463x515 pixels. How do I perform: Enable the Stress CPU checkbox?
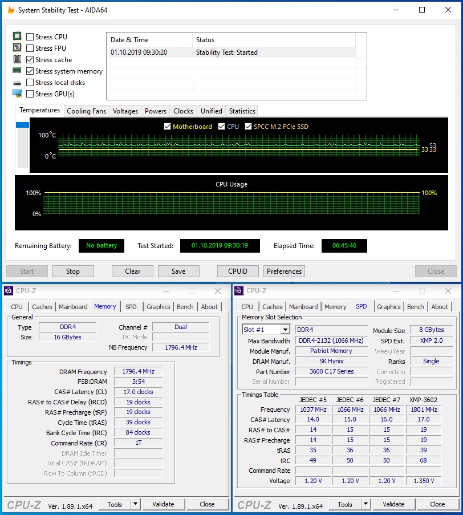tap(30, 37)
